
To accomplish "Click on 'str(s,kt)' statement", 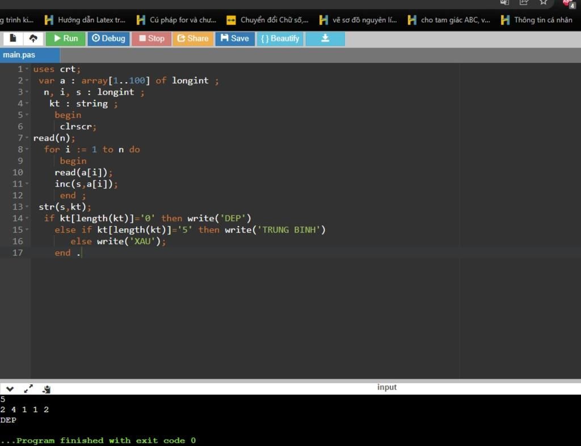I will (x=65, y=207).
